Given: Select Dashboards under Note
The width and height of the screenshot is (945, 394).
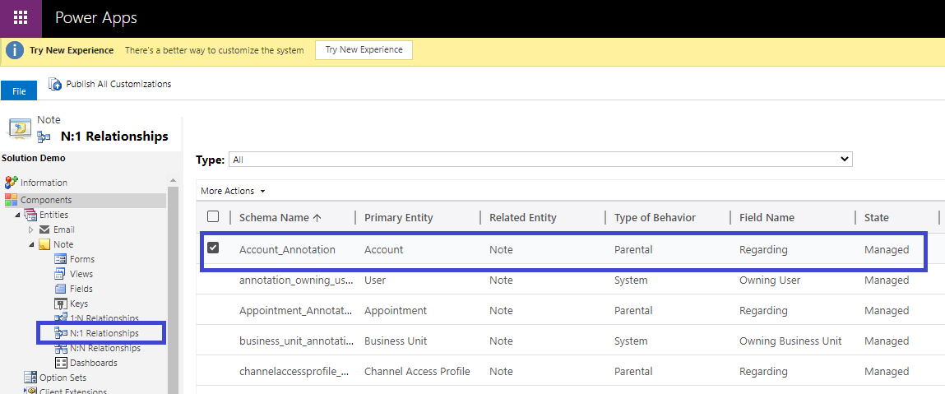Looking at the screenshot, I should point(94,363).
